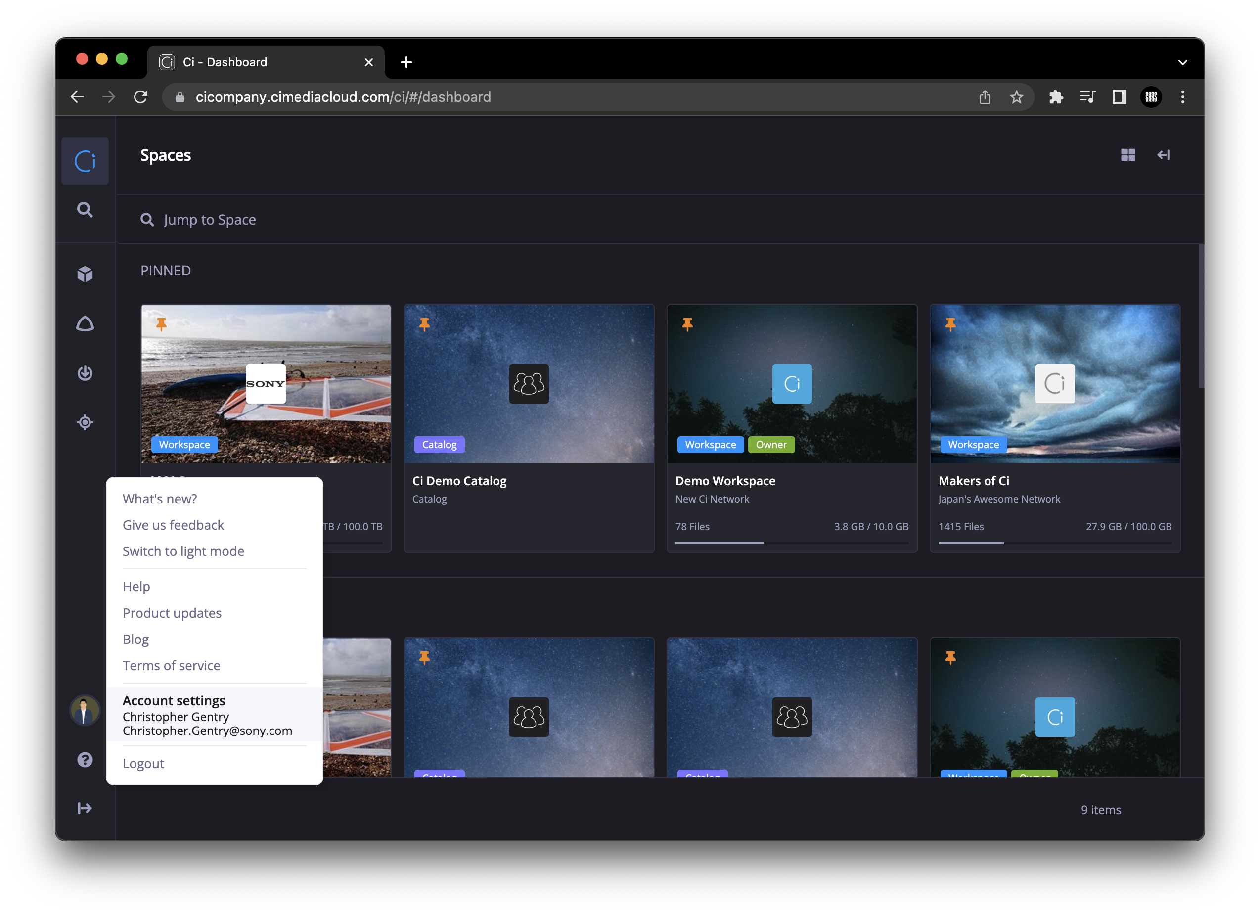Open the Demo Workspace title
This screenshot has height=914, width=1260.
coord(725,481)
